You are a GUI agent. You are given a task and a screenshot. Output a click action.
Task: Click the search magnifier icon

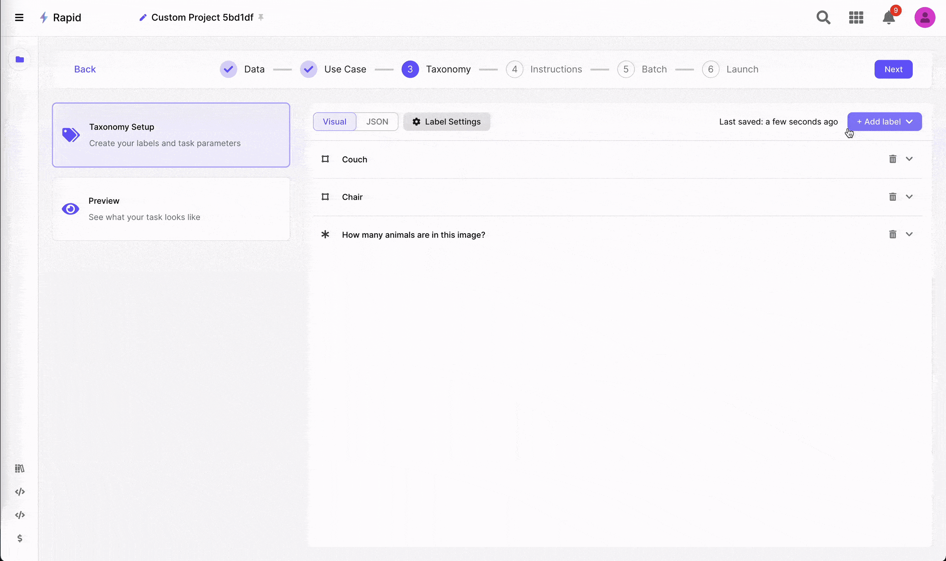[x=823, y=17]
